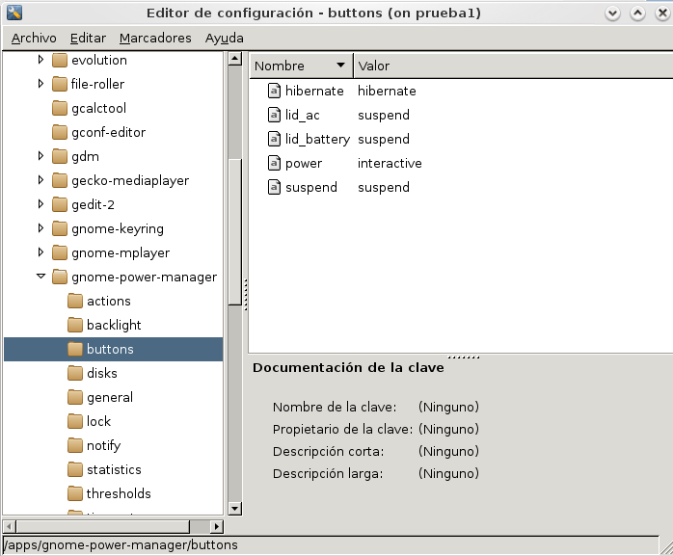Expand the gnome-mplayer tree node
The height and width of the screenshot is (556, 673).
pos(40,252)
